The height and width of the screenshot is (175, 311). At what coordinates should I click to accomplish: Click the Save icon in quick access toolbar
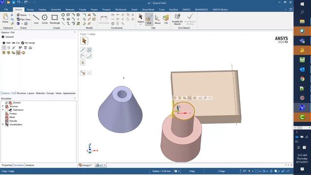click(13, 2)
